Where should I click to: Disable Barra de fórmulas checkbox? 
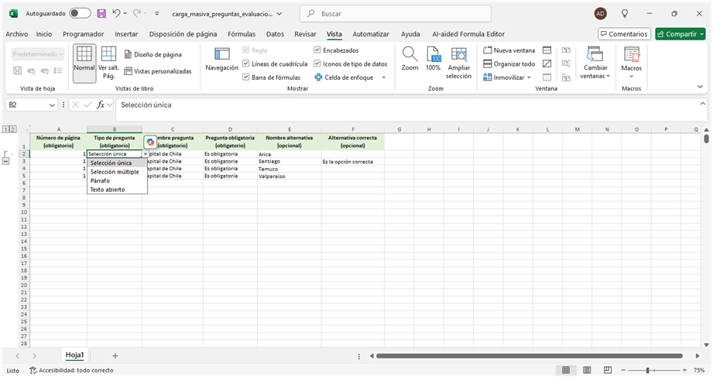[x=246, y=77]
